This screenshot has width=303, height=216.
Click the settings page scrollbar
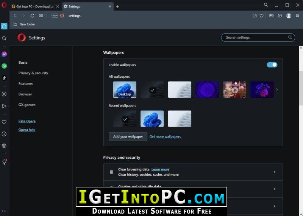pos(301,88)
